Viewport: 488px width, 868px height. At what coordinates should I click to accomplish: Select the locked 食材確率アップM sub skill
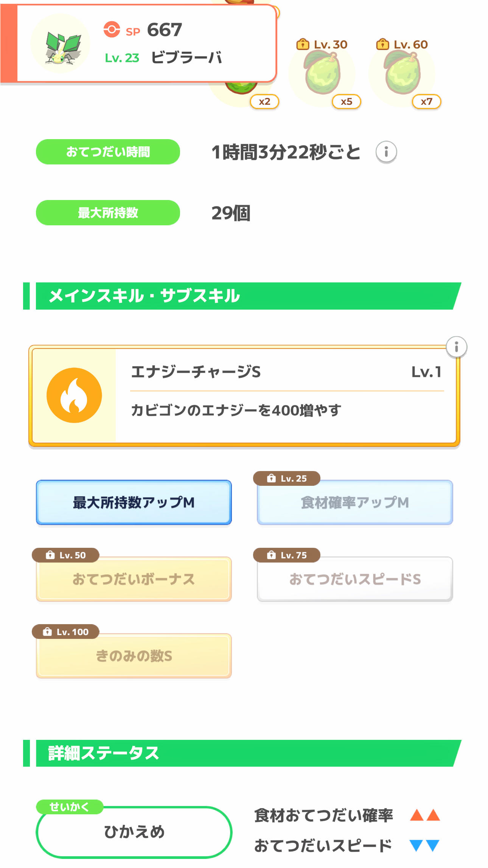coord(355,502)
